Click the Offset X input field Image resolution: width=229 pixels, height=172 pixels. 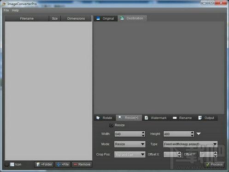pyautogui.click(x=170, y=155)
